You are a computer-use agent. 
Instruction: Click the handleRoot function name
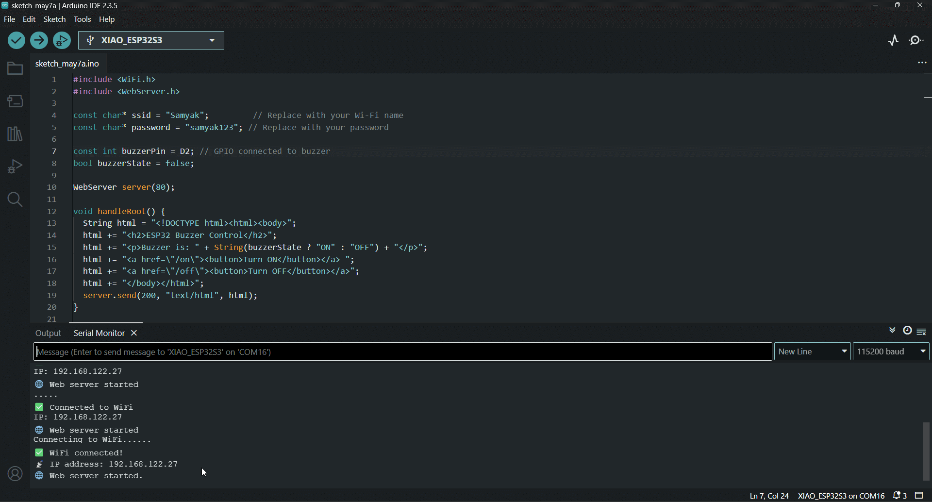122,212
